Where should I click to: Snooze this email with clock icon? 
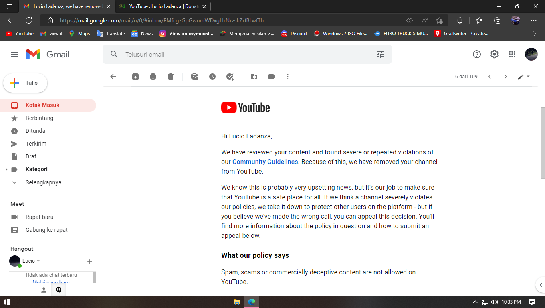[212, 77]
